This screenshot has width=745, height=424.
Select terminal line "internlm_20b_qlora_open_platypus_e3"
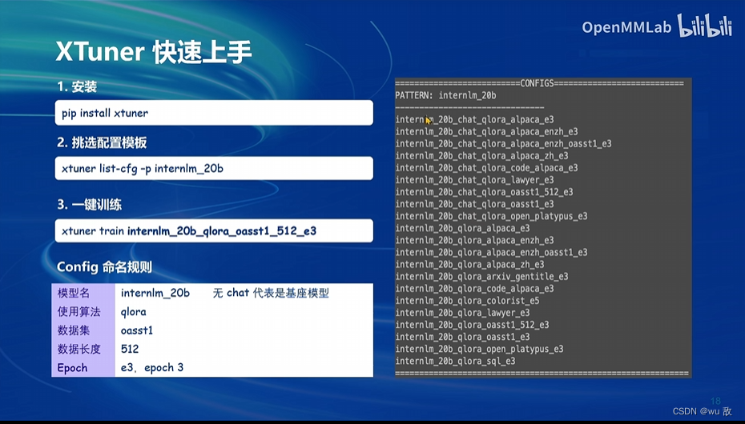(x=479, y=349)
